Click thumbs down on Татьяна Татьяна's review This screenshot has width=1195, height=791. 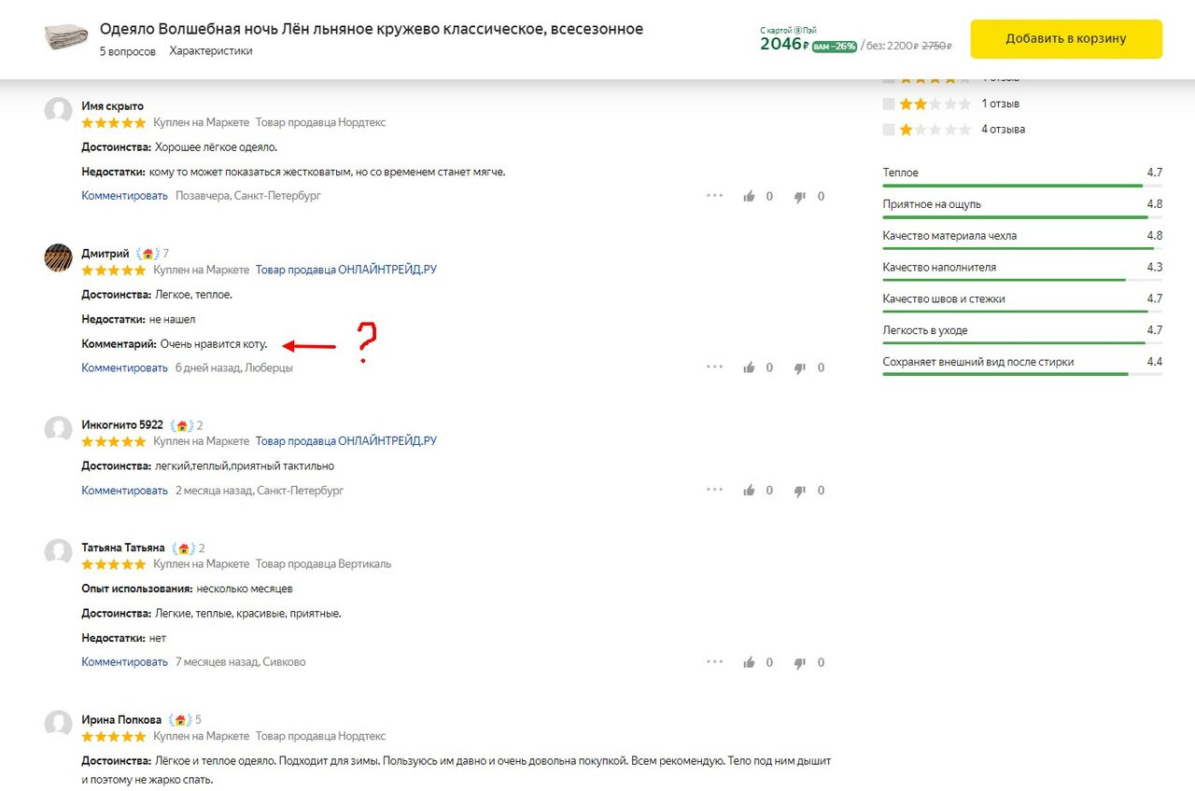pos(800,662)
